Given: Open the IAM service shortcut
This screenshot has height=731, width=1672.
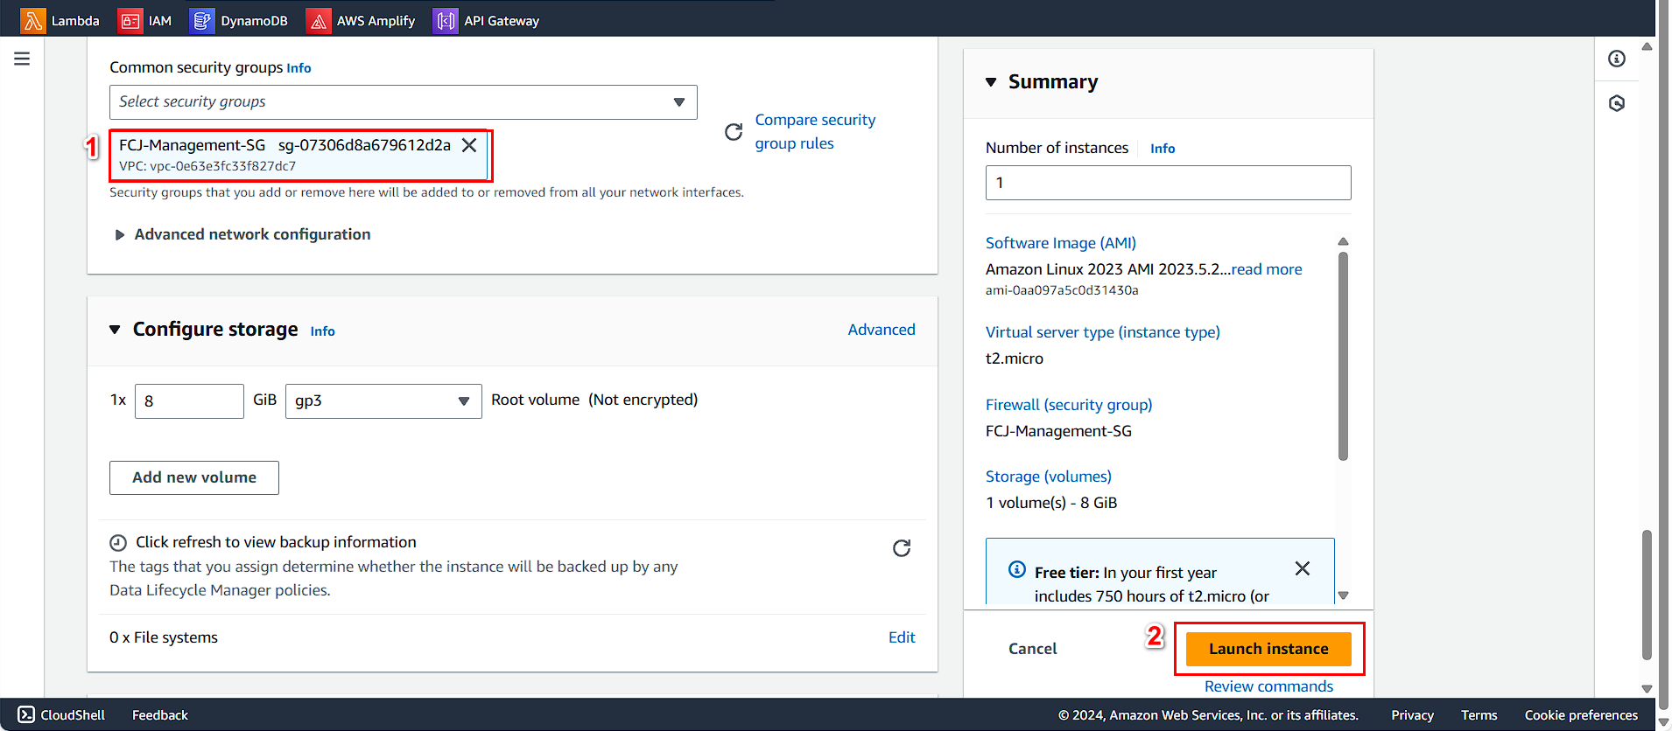Looking at the screenshot, I should pos(145,20).
